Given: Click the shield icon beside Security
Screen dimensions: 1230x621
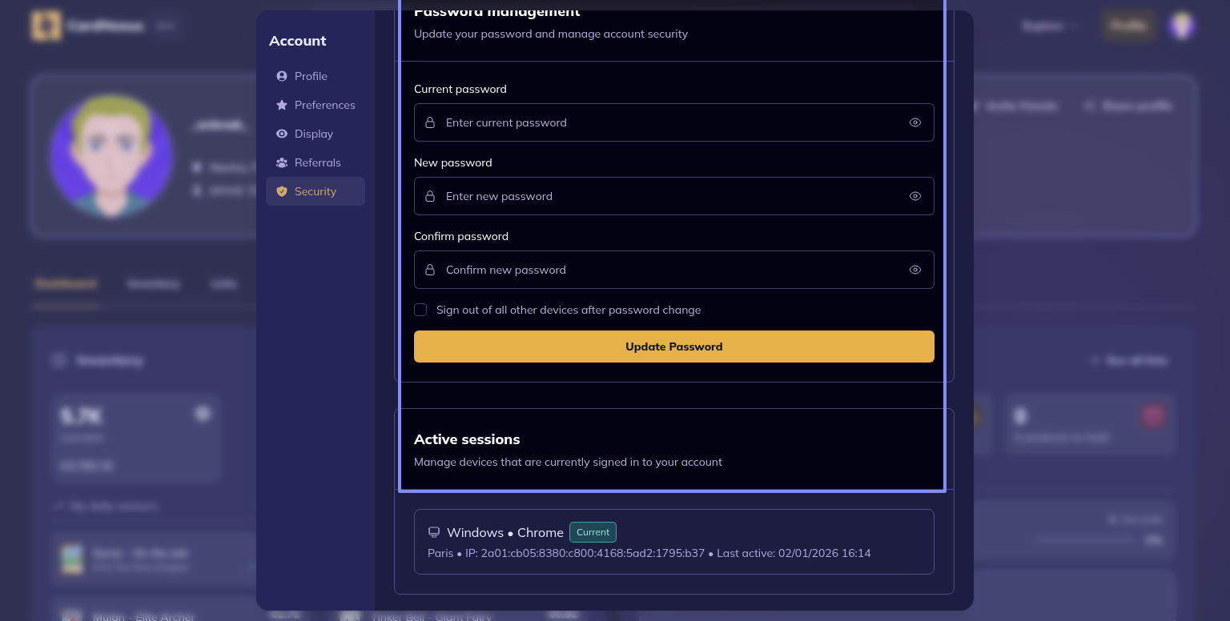Looking at the screenshot, I should point(282,191).
